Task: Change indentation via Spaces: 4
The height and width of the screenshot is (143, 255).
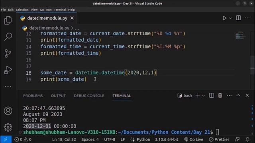Action: coord(90,139)
